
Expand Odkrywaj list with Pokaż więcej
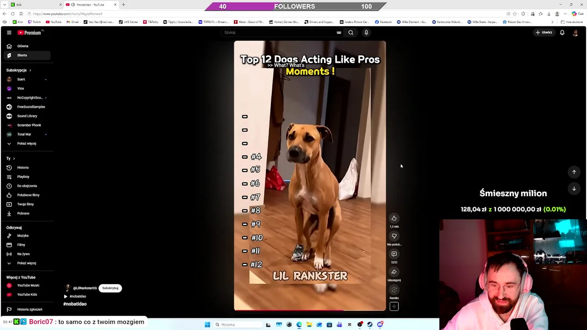point(27,263)
